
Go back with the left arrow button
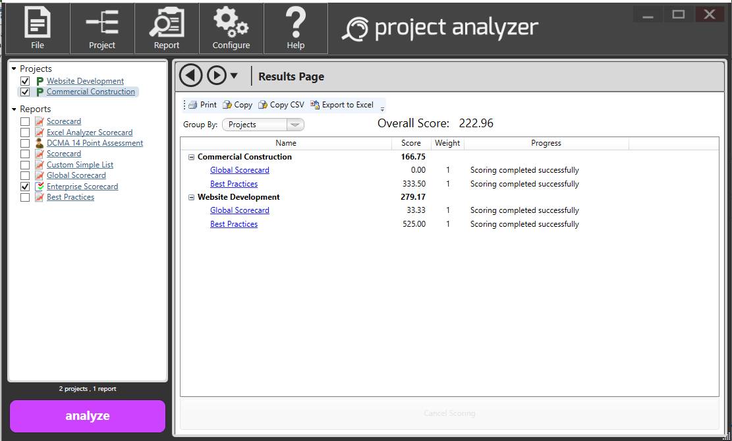pos(191,76)
